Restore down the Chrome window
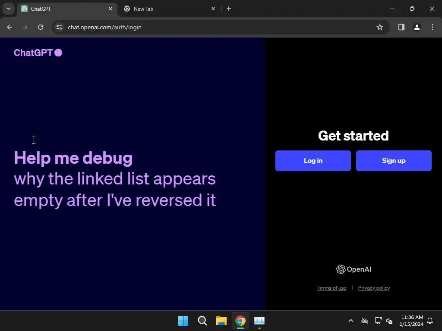The height and width of the screenshot is (331, 442). tap(412, 9)
